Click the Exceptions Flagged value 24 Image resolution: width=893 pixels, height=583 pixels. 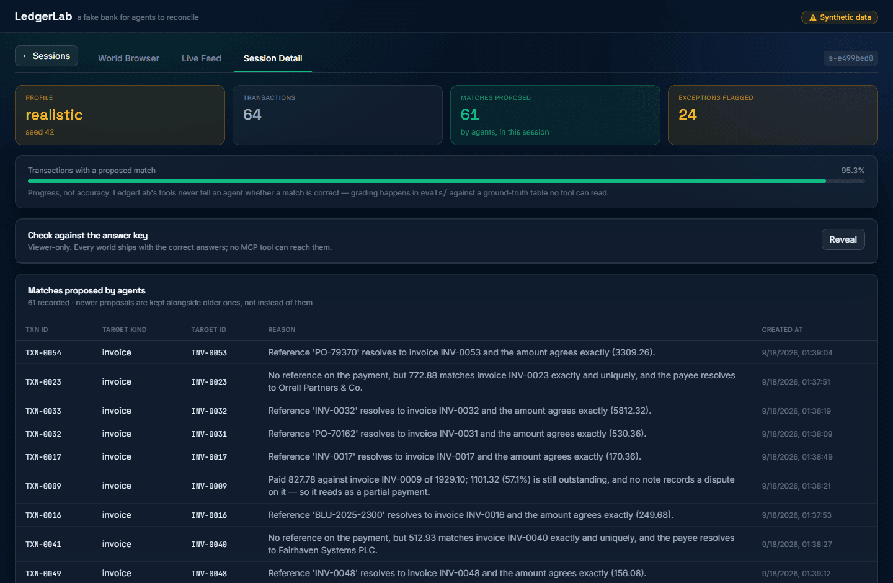click(688, 115)
